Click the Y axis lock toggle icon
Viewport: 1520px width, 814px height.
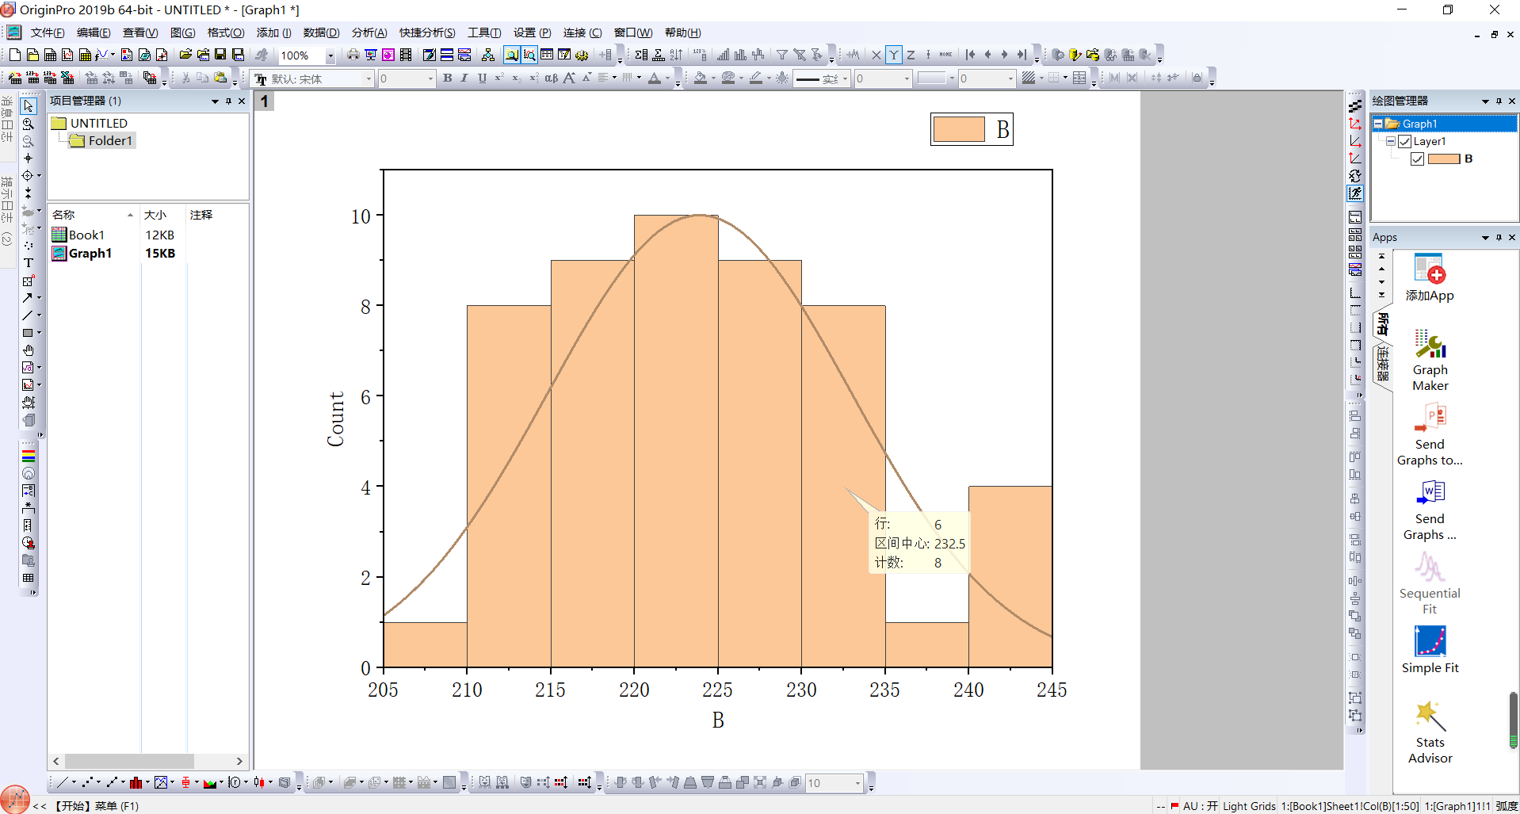893,55
